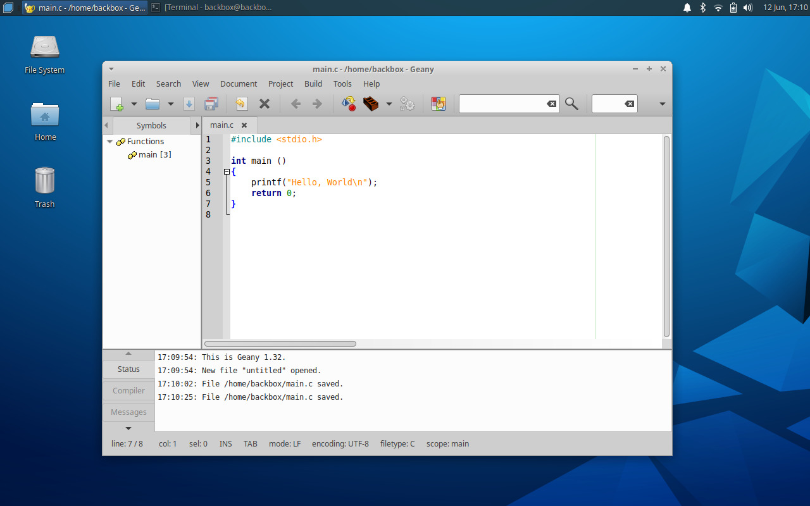Switch to the main.c editor tab
This screenshot has height=506, width=810.
223,125
